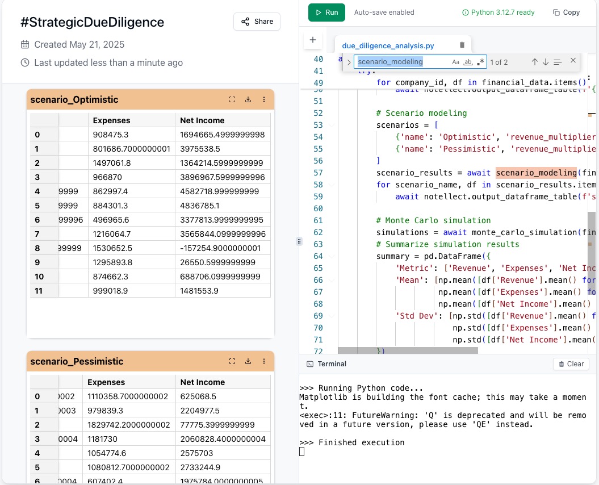The width and height of the screenshot is (599, 485).
Task: Expand the replace field in find widget
Action: pyautogui.click(x=349, y=62)
